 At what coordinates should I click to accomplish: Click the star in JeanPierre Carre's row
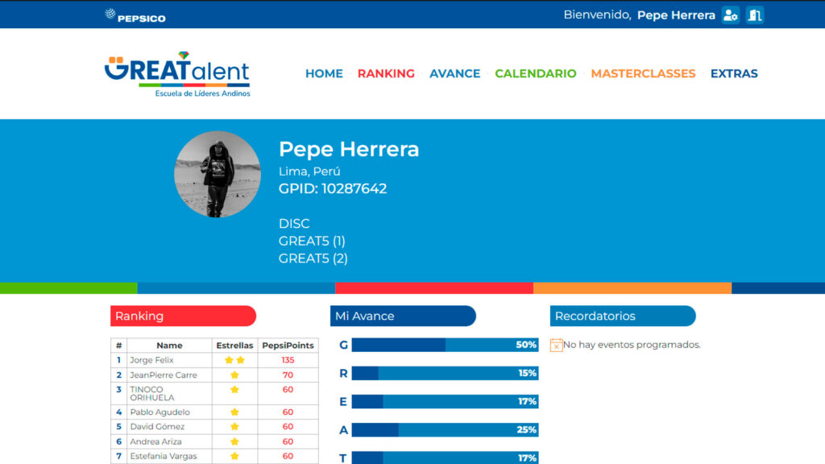pos(234,375)
